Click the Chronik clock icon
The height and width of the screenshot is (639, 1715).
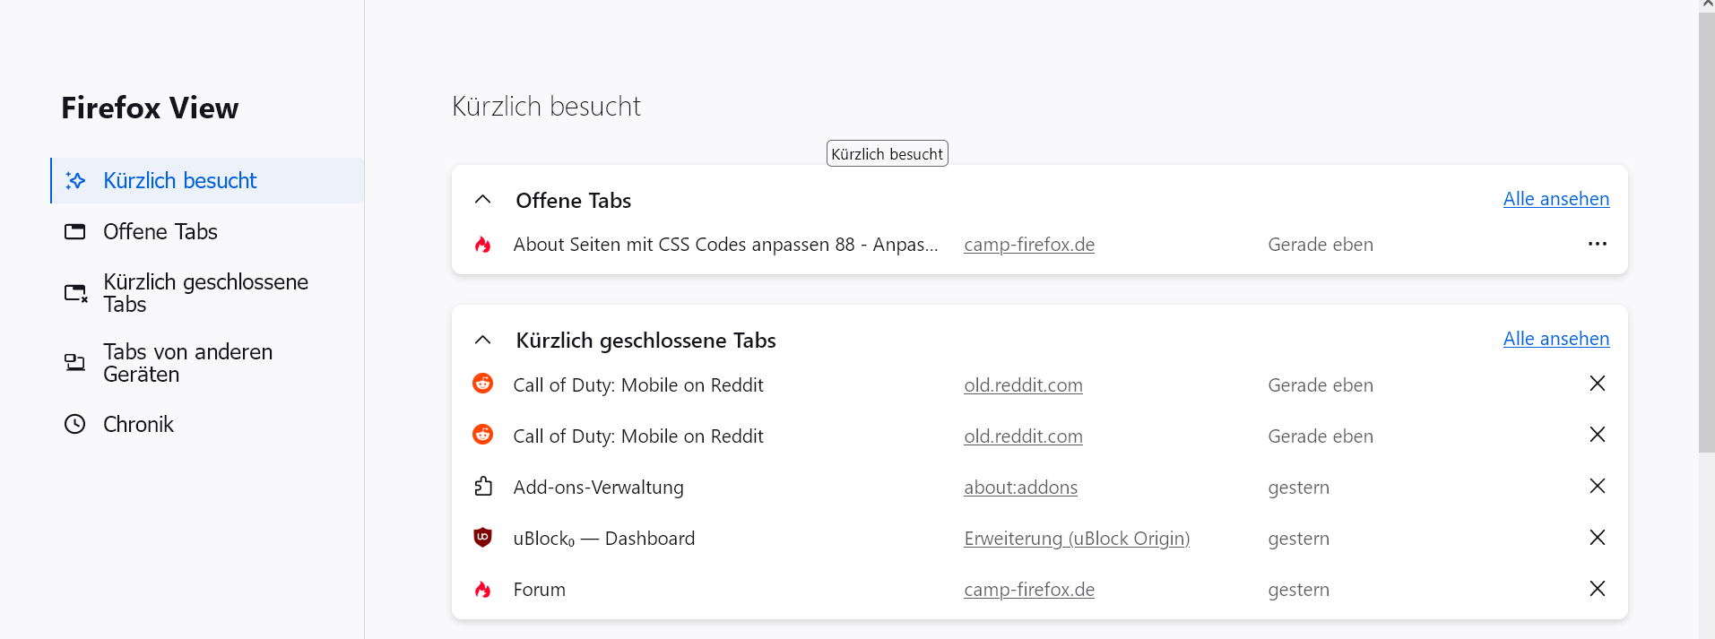tap(75, 424)
